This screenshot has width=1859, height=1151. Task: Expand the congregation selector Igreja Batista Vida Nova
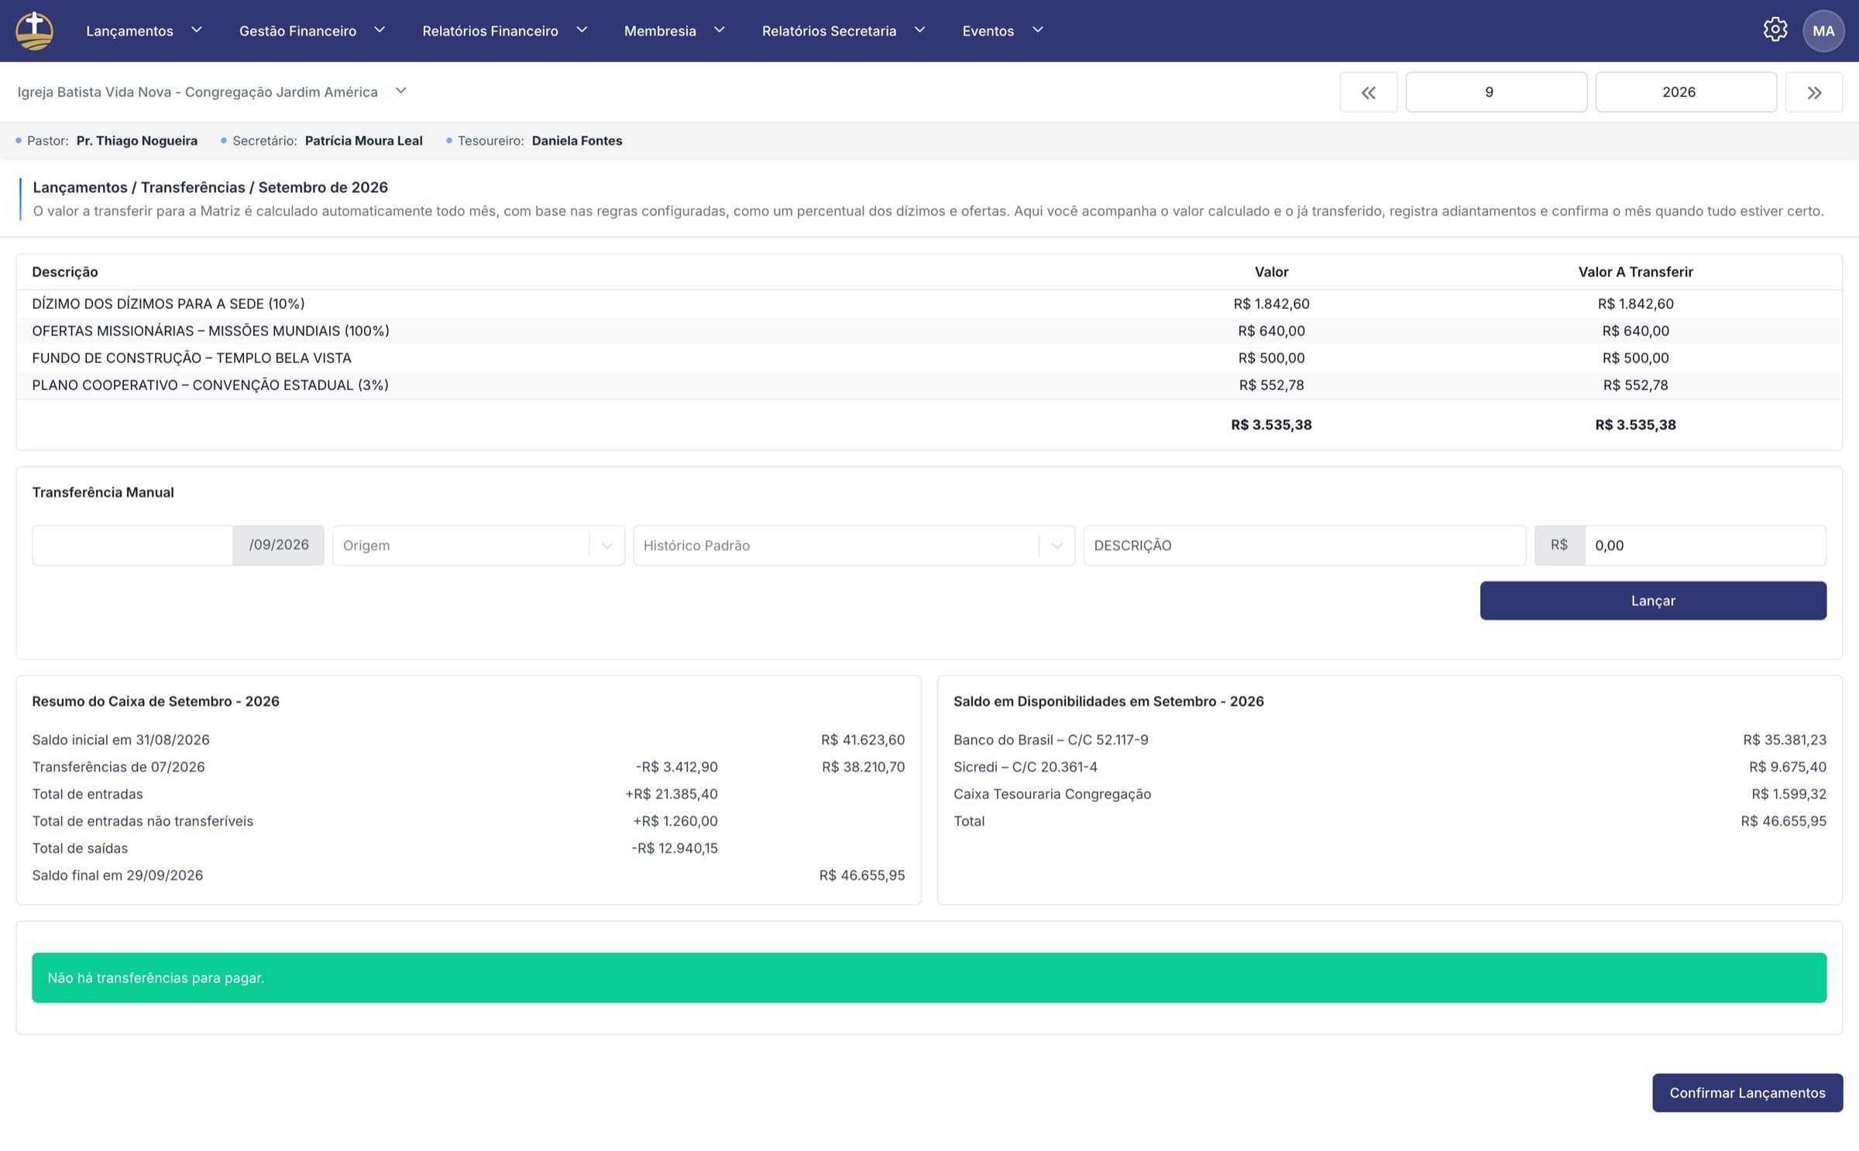point(211,91)
